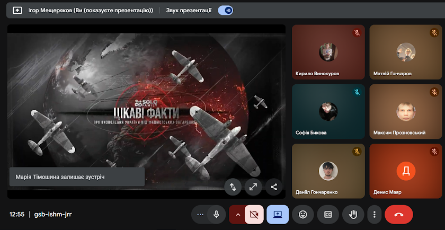445x230 pixels.
Task: Expand the presentation to fullscreen
Action: 253,187
